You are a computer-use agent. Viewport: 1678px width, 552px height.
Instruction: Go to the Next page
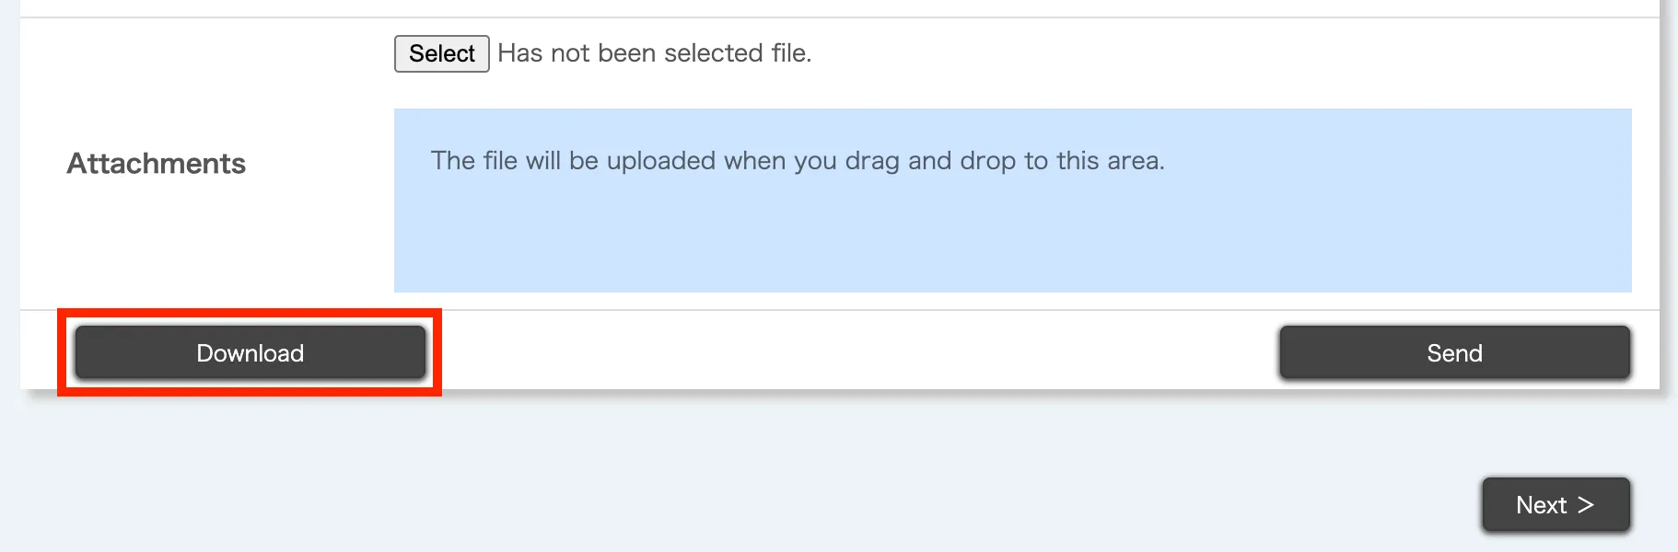1556,504
